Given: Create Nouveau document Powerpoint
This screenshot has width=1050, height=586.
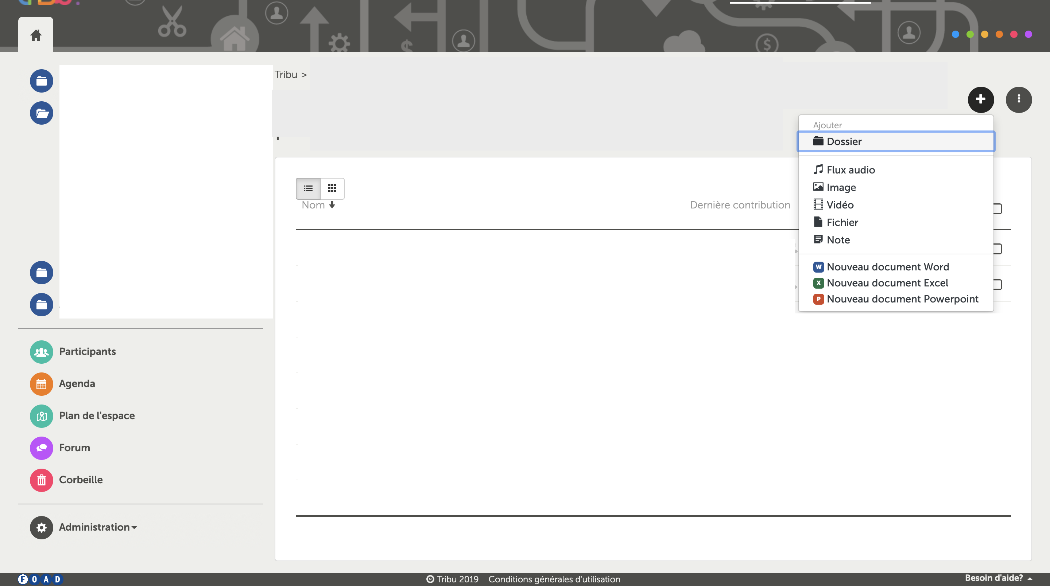Looking at the screenshot, I should tap(896, 299).
